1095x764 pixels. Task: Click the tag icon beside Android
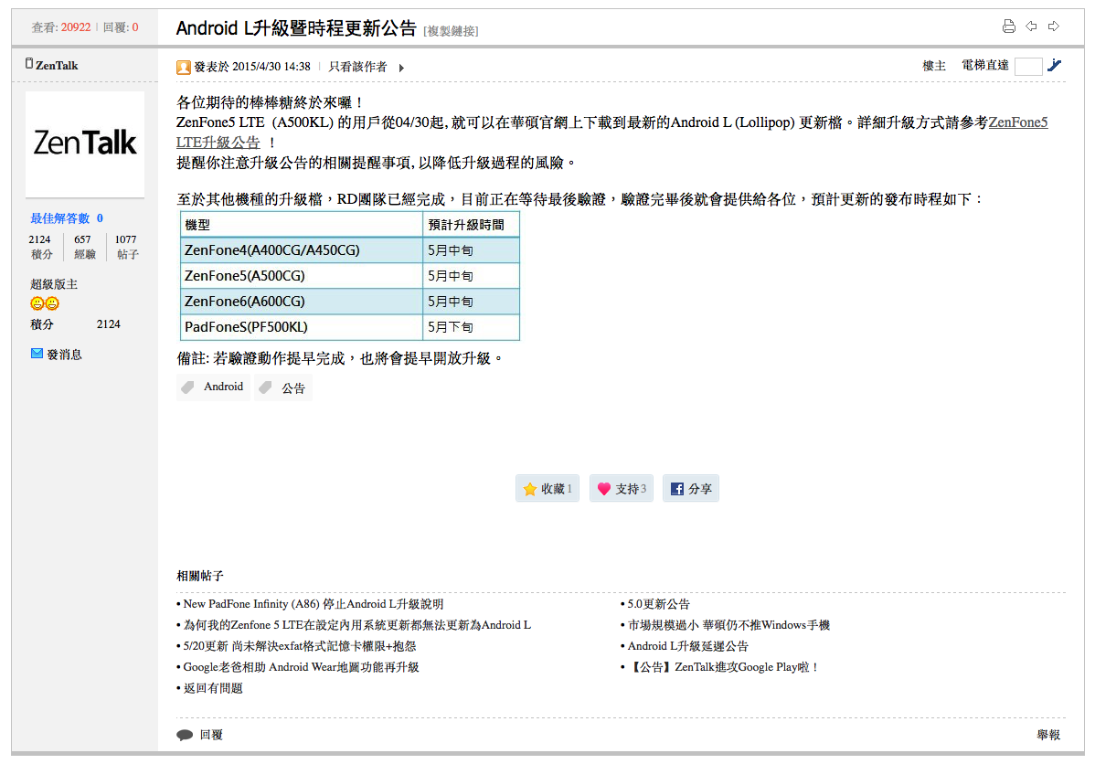(188, 387)
